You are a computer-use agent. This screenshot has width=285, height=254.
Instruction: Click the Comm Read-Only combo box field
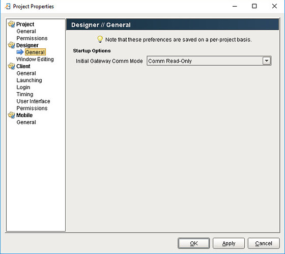click(209, 61)
